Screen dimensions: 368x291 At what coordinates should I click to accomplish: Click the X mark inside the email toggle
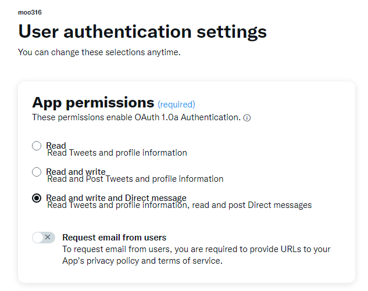pyautogui.click(x=48, y=237)
